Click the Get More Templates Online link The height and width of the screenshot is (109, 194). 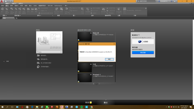point(44,63)
